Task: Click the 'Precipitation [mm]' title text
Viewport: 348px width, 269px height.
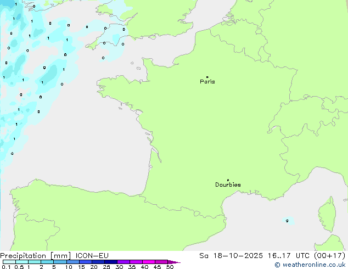Action: [36, 256]
